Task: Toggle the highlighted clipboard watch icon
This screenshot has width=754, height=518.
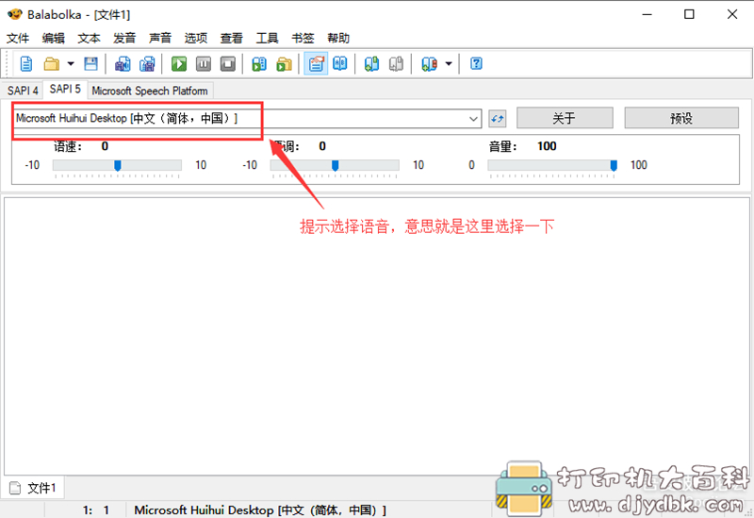Action: point(316,63)
